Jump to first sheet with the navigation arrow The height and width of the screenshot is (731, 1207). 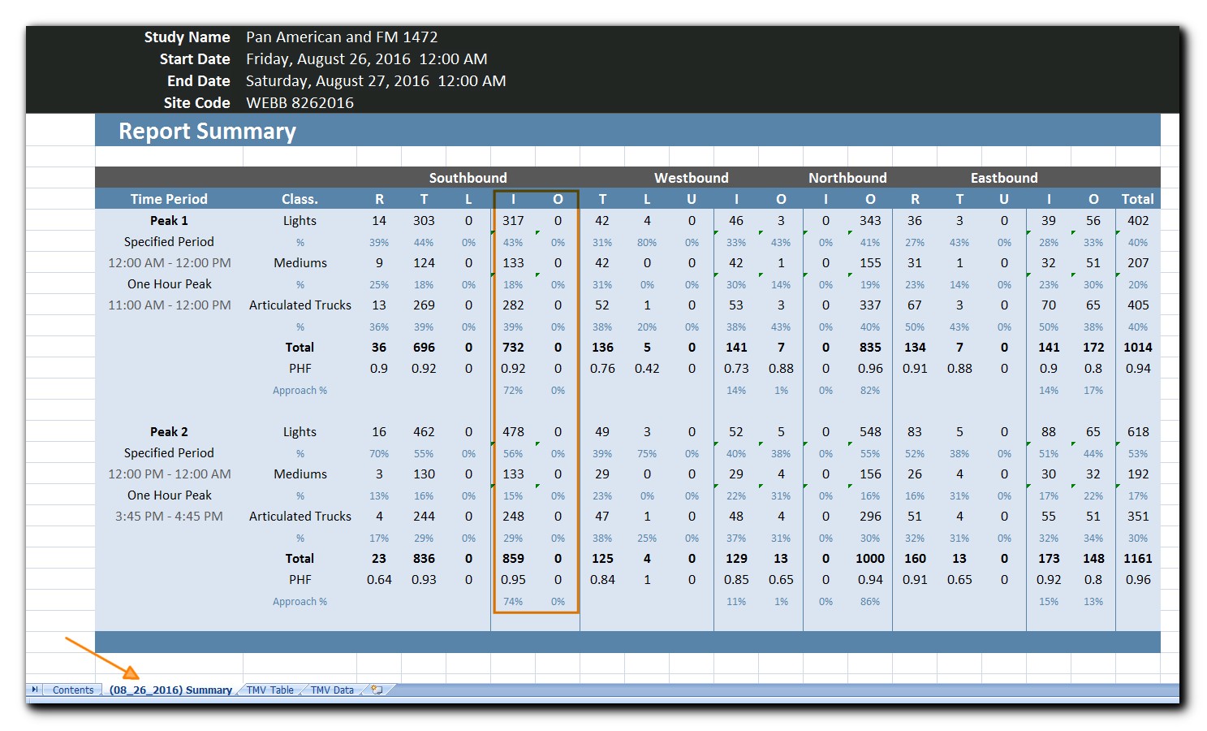click(36, 689)
